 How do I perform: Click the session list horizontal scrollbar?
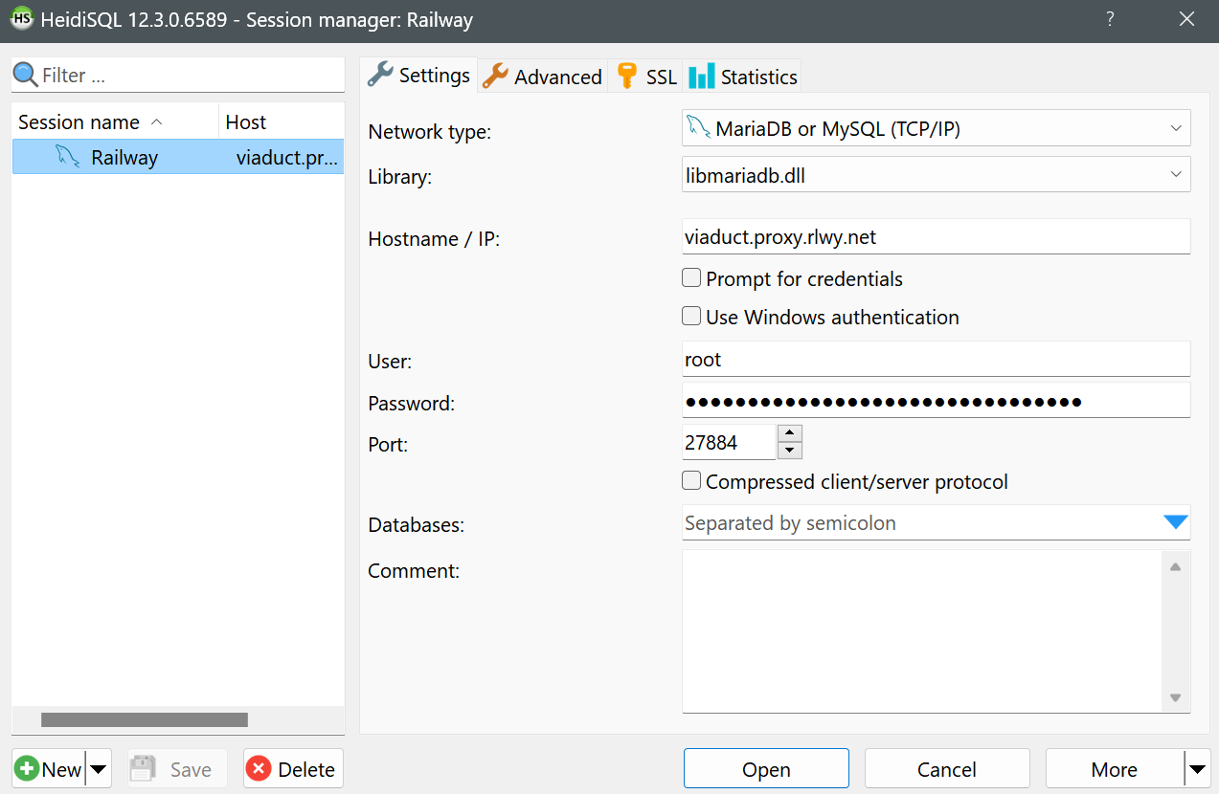[x=145, y=719]
